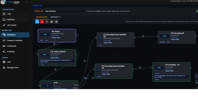Screen dimensions: 198x108
Task: Click the grid layout toolbar icon
Action: [x=52, y=22]
